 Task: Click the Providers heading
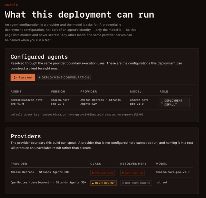[26, 136]
